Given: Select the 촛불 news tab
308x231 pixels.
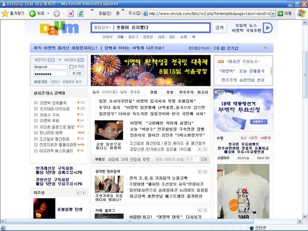Looking at the screenshot, I should click(170, 92).
